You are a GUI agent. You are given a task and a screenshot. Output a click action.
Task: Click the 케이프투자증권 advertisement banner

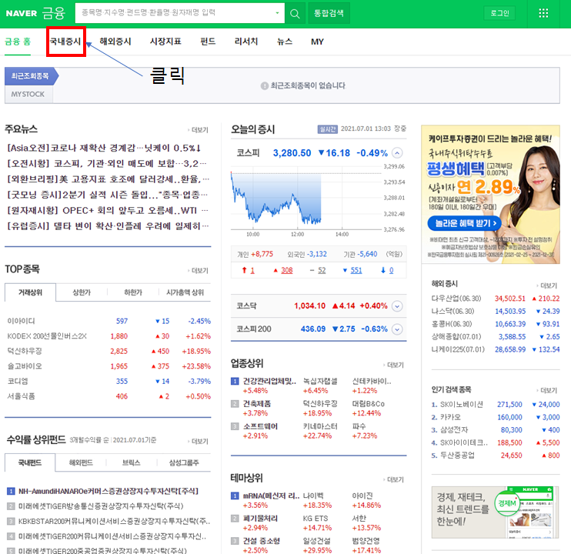[x=490, y=195]
